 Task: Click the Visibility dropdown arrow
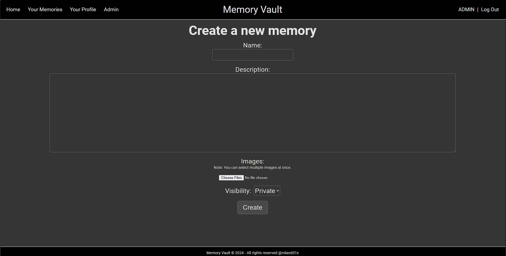(x=278, y=191)
